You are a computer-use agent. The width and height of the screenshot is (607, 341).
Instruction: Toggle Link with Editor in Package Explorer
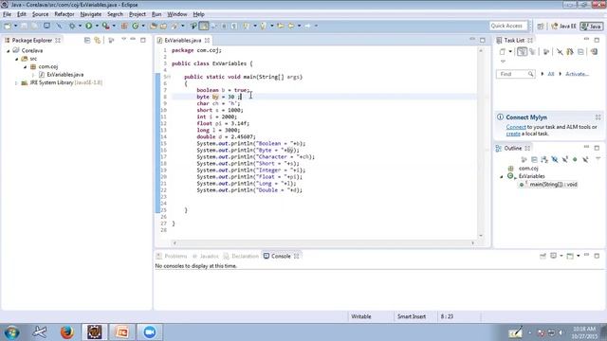[97, 40]
